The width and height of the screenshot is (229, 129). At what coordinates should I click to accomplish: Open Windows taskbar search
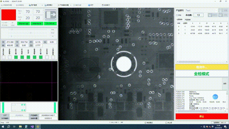9,126
